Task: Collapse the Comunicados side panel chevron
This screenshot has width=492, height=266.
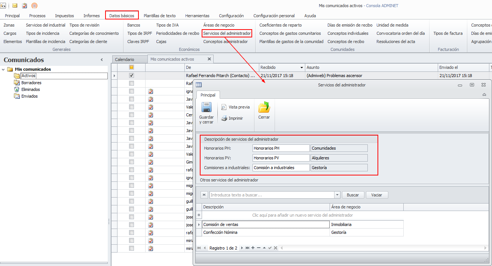Action: pyautogui.click(x=102, y=60)
